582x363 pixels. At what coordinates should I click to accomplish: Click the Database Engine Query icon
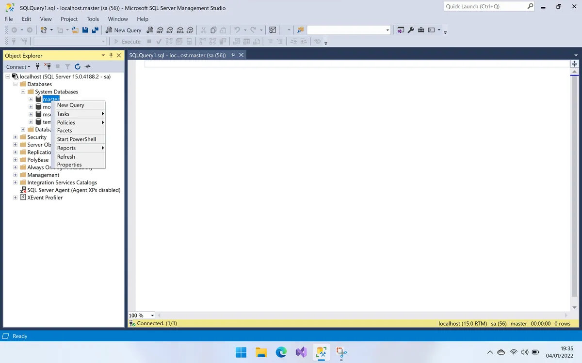point(150,30)
